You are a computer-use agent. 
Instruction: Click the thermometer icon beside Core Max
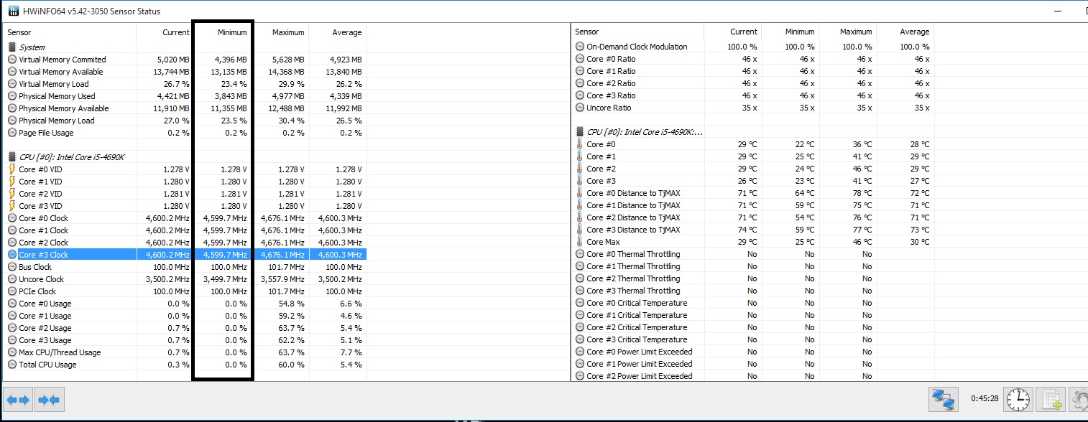click(580, 242)
